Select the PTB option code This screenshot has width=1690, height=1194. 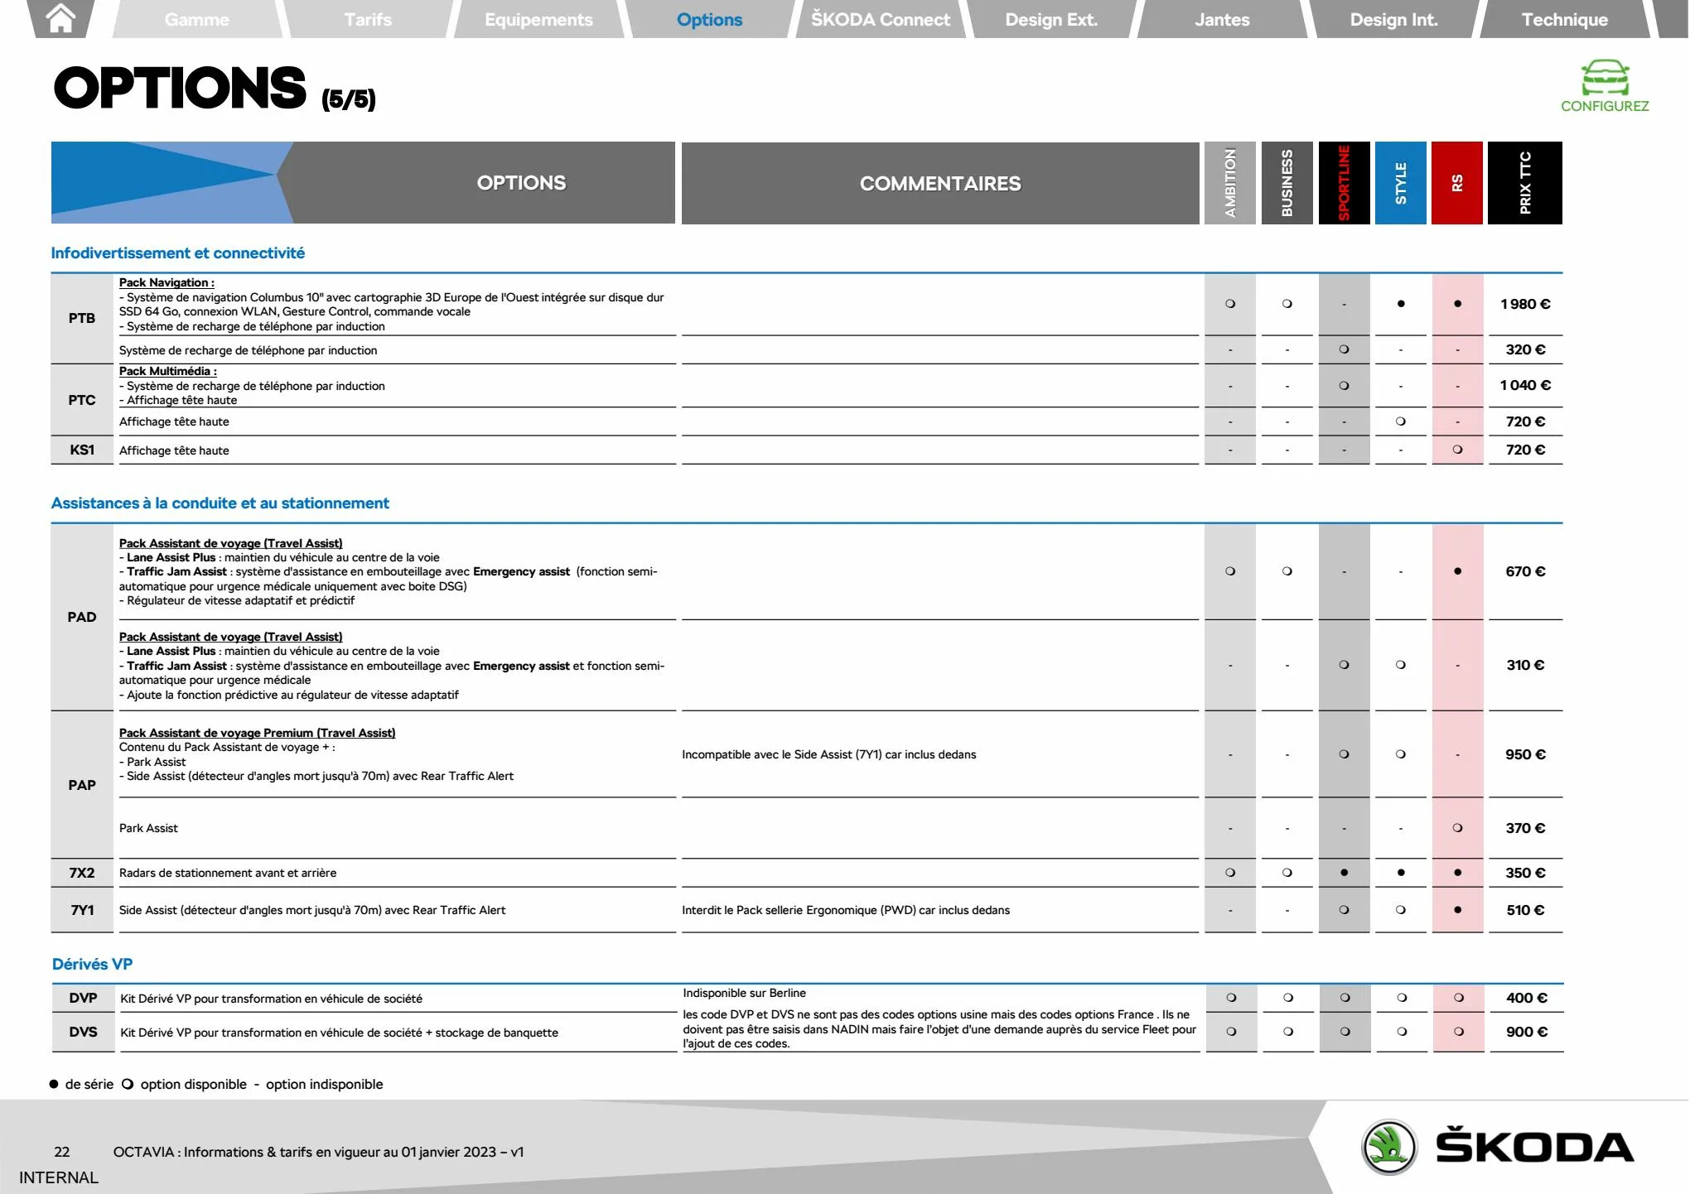(x=82, y=318)
